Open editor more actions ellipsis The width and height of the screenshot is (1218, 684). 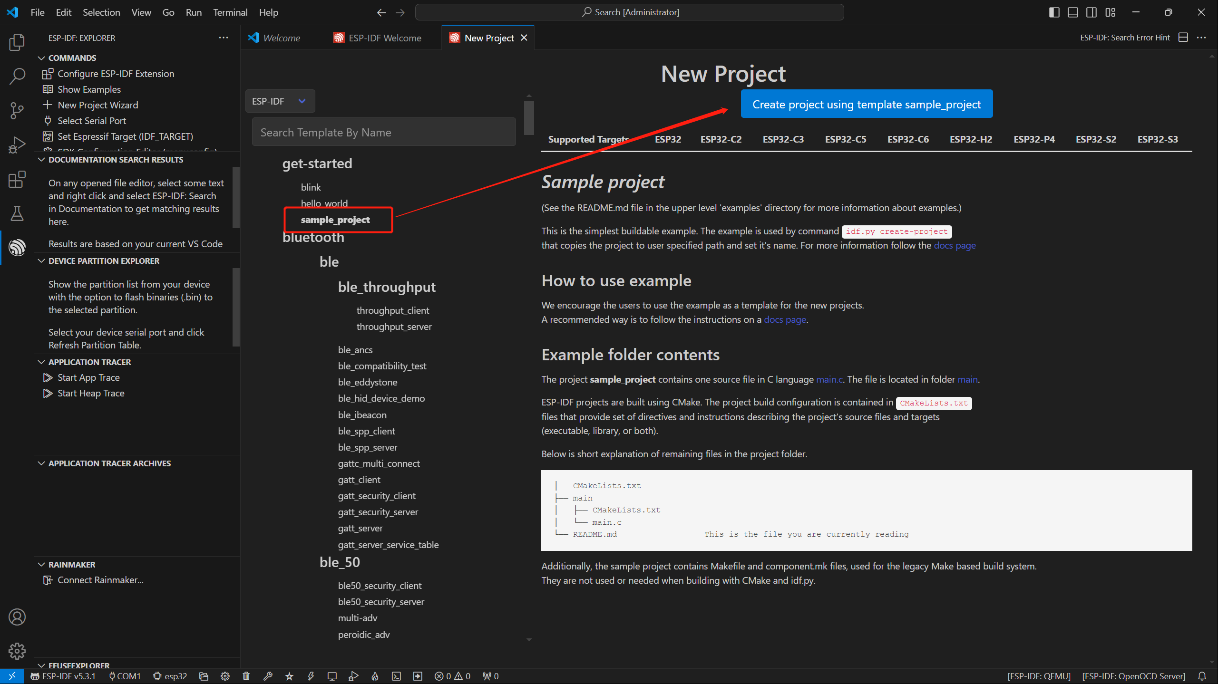tap(1201, 38)
